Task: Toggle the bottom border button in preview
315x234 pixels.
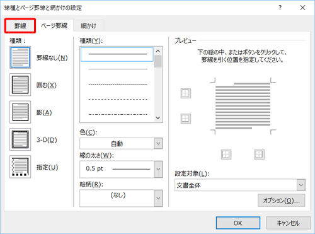Action: pyautogui.click(x=186, y=119)
